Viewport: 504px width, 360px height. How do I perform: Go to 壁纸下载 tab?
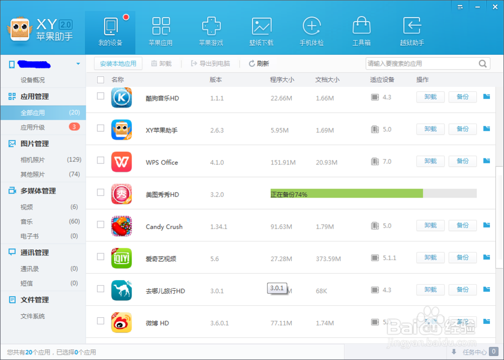[261, 32]
